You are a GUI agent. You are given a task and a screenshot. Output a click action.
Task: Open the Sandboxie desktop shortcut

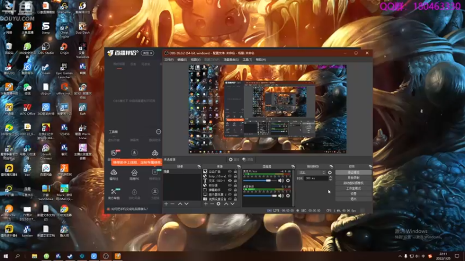[x=46, y=193]
